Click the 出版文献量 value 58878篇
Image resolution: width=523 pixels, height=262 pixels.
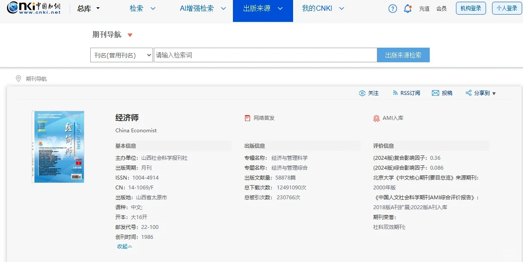click(x=285, y=178)
